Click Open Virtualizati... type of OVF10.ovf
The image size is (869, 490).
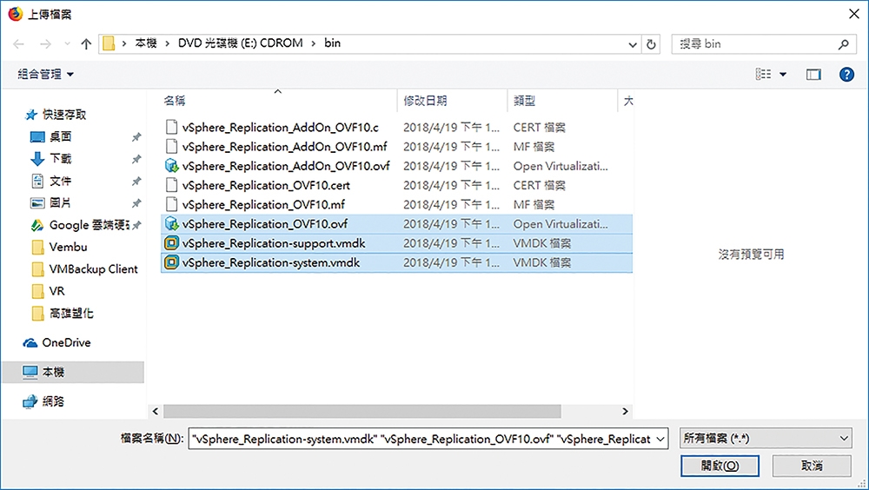[x=561, y=224]
